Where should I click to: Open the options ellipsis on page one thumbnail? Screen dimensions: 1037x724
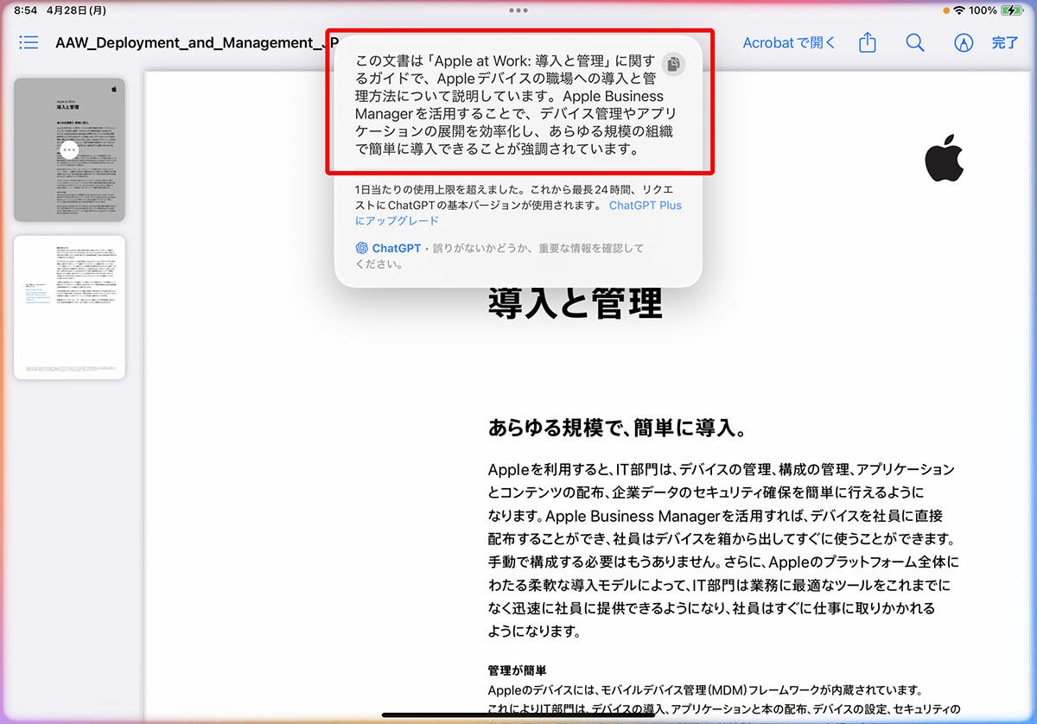70,149
